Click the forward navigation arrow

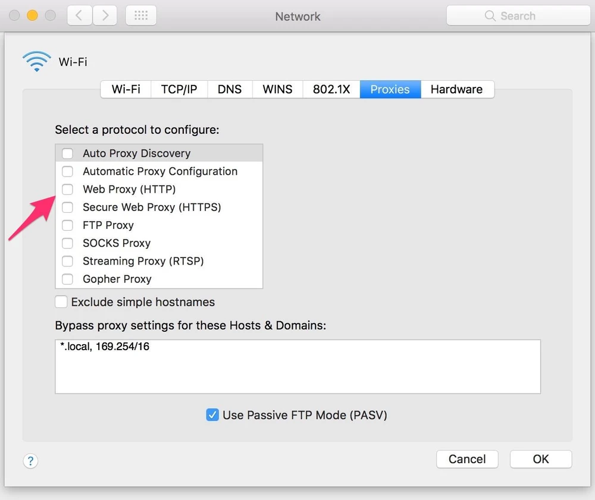[105, 16]
